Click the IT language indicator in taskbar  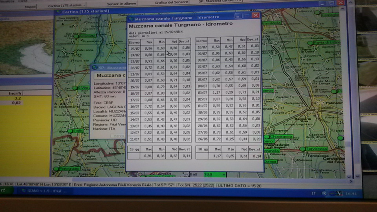tap(313, 193)
